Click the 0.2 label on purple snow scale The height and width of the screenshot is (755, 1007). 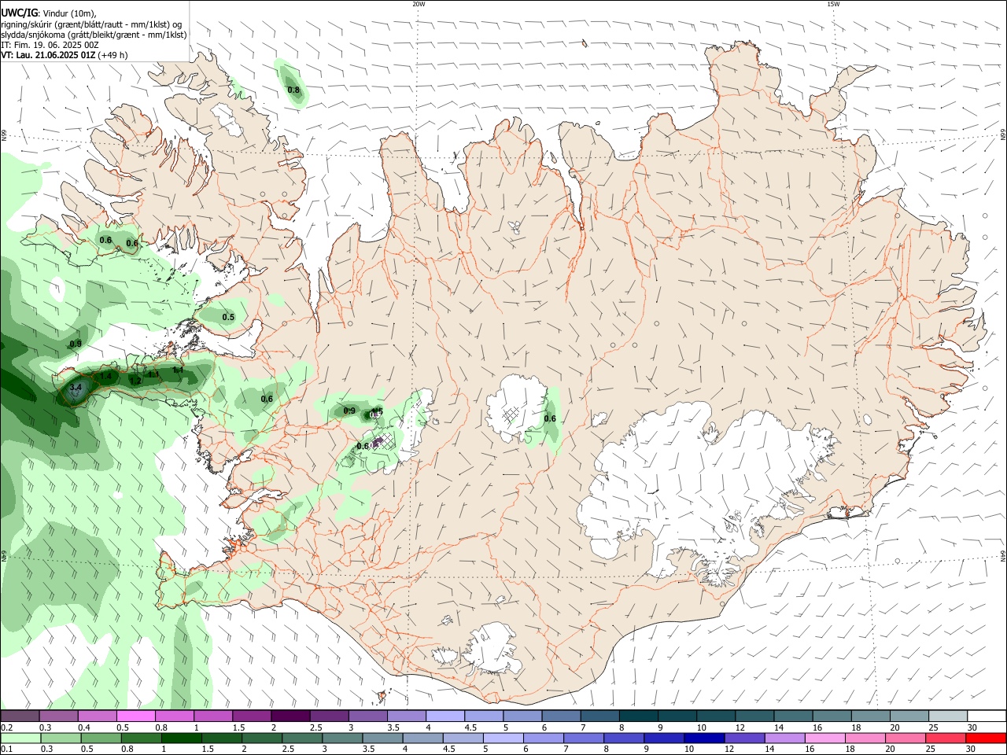(6, 727)
